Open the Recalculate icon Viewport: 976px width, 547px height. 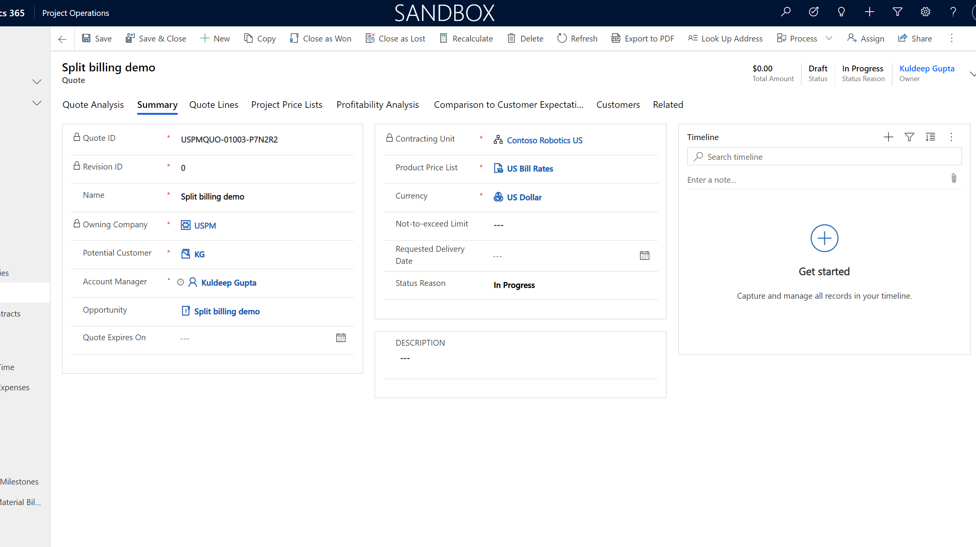click(x=443, y=38)
